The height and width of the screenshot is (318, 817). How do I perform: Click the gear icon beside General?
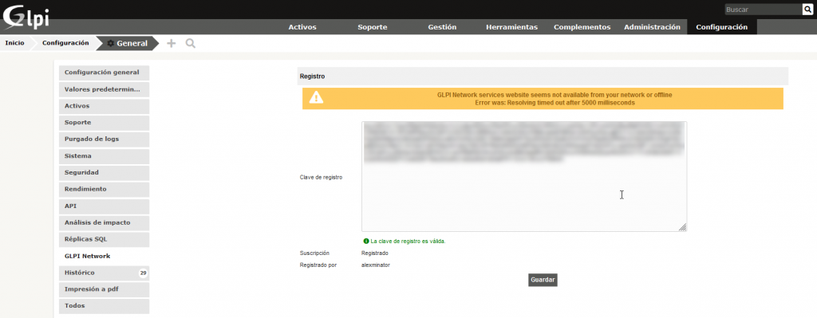pos(110,43)
